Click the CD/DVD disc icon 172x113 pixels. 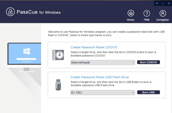click(58, 55)
